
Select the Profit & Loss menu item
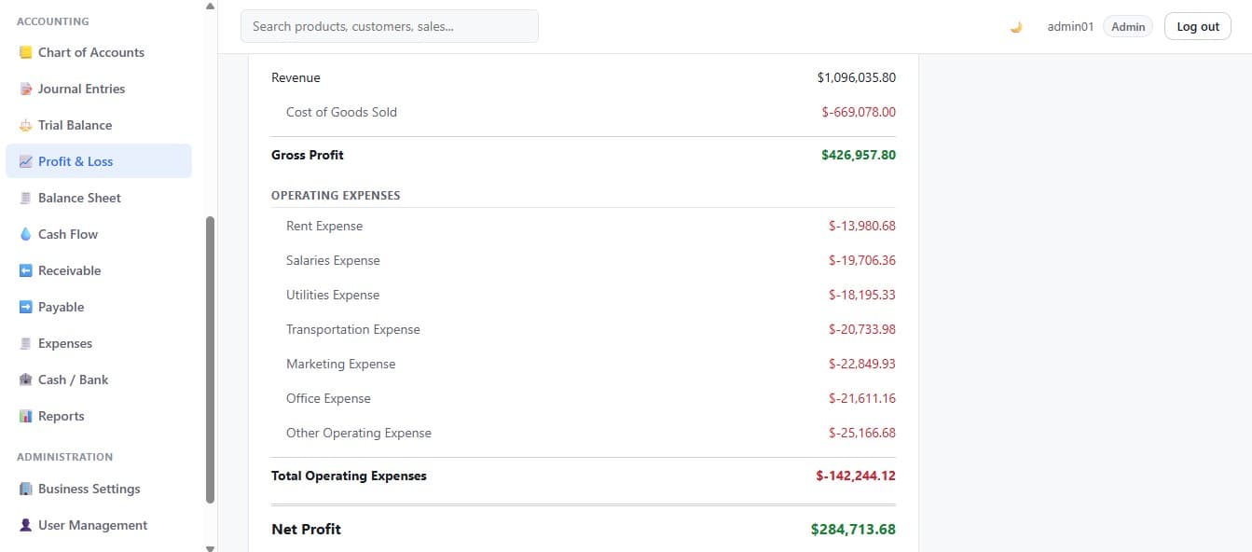tap(99, 161)
